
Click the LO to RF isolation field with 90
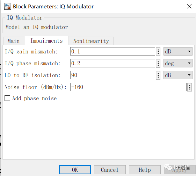112,75
